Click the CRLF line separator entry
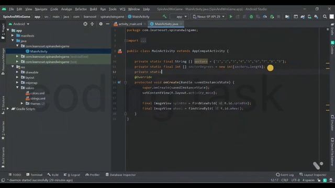Image resolution: width=335 pixels, height=188 pixels. click(x=285, y=180)
